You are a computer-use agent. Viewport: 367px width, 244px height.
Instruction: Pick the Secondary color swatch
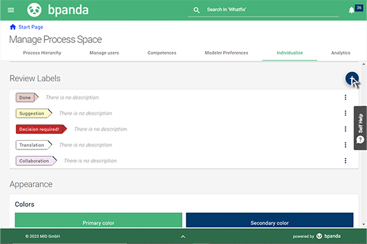270,220
